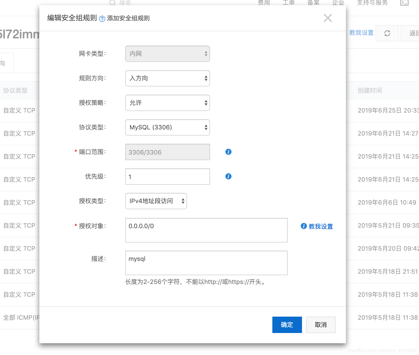Open help icon next to dialog title
This screenshot has height=355, width=419.
point(102,19)
